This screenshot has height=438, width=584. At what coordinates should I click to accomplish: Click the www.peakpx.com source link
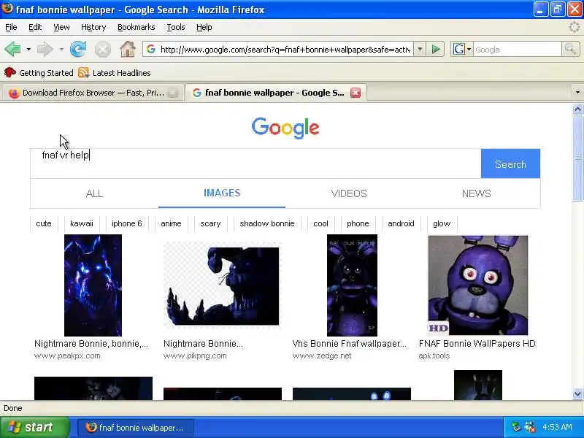pyautogui.click(x=67, y=356)
